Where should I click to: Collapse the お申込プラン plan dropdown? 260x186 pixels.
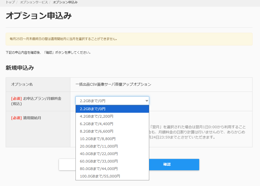(112, 101)
